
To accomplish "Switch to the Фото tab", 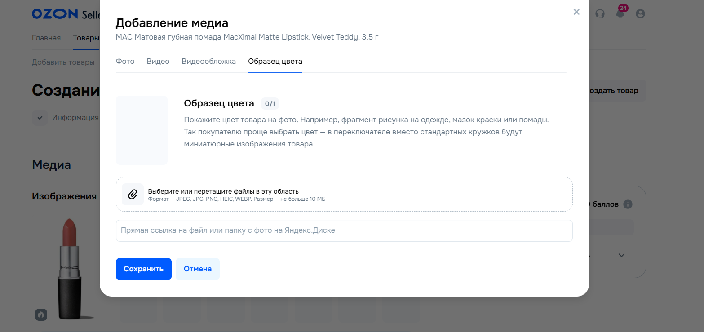I will (125, 62).
